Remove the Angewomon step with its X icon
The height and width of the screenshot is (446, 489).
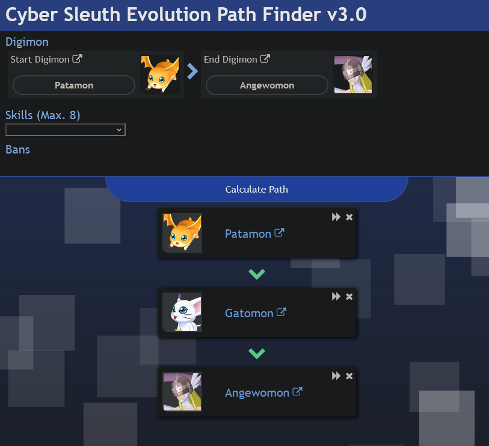tap(349, 376)
